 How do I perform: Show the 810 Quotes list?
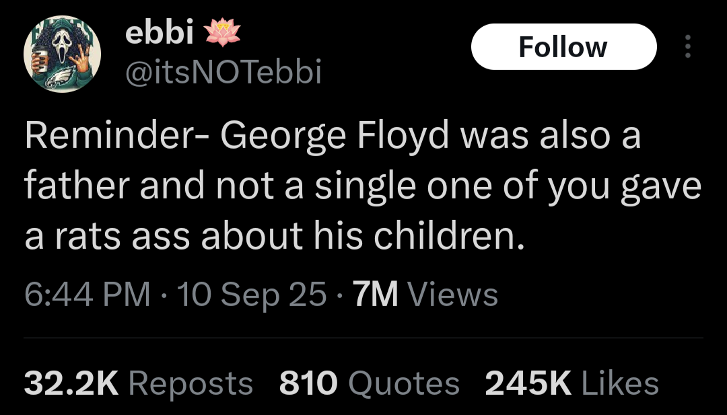[369, 383]
